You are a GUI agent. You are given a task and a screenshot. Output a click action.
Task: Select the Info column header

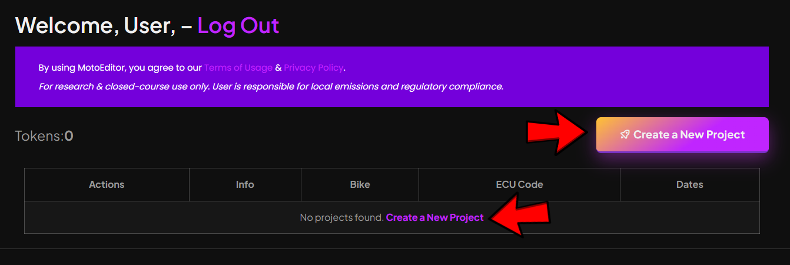click(245, 184)
